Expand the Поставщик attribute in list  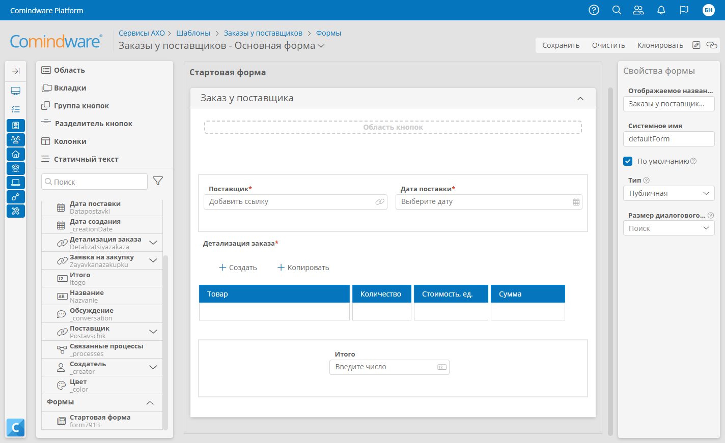point(153,332)
